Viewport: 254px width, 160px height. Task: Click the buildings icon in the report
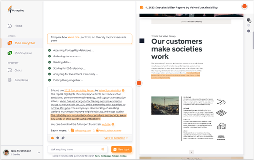pyautogui.click(x=221, y=126)
